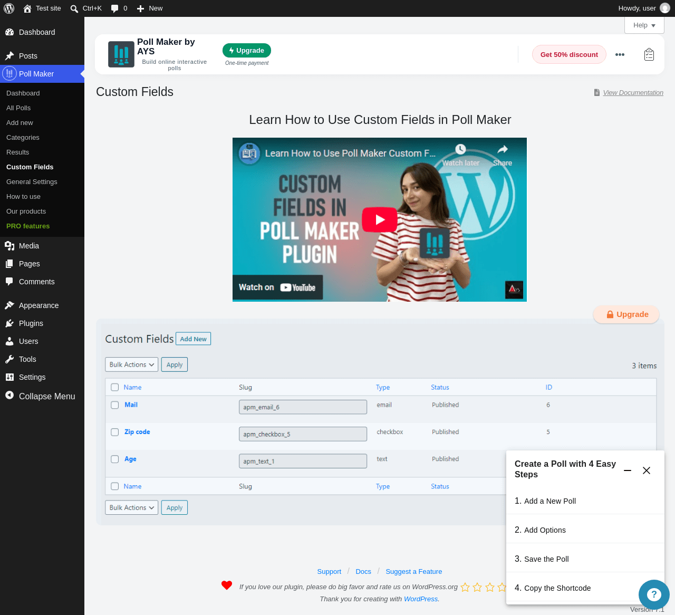Open the Mail custom field link
675x615 pixels.
click(x=131, y=405)
